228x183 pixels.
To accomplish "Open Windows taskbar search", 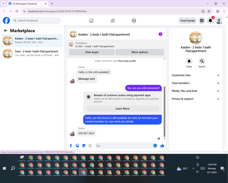I will [x=13, y=168].
